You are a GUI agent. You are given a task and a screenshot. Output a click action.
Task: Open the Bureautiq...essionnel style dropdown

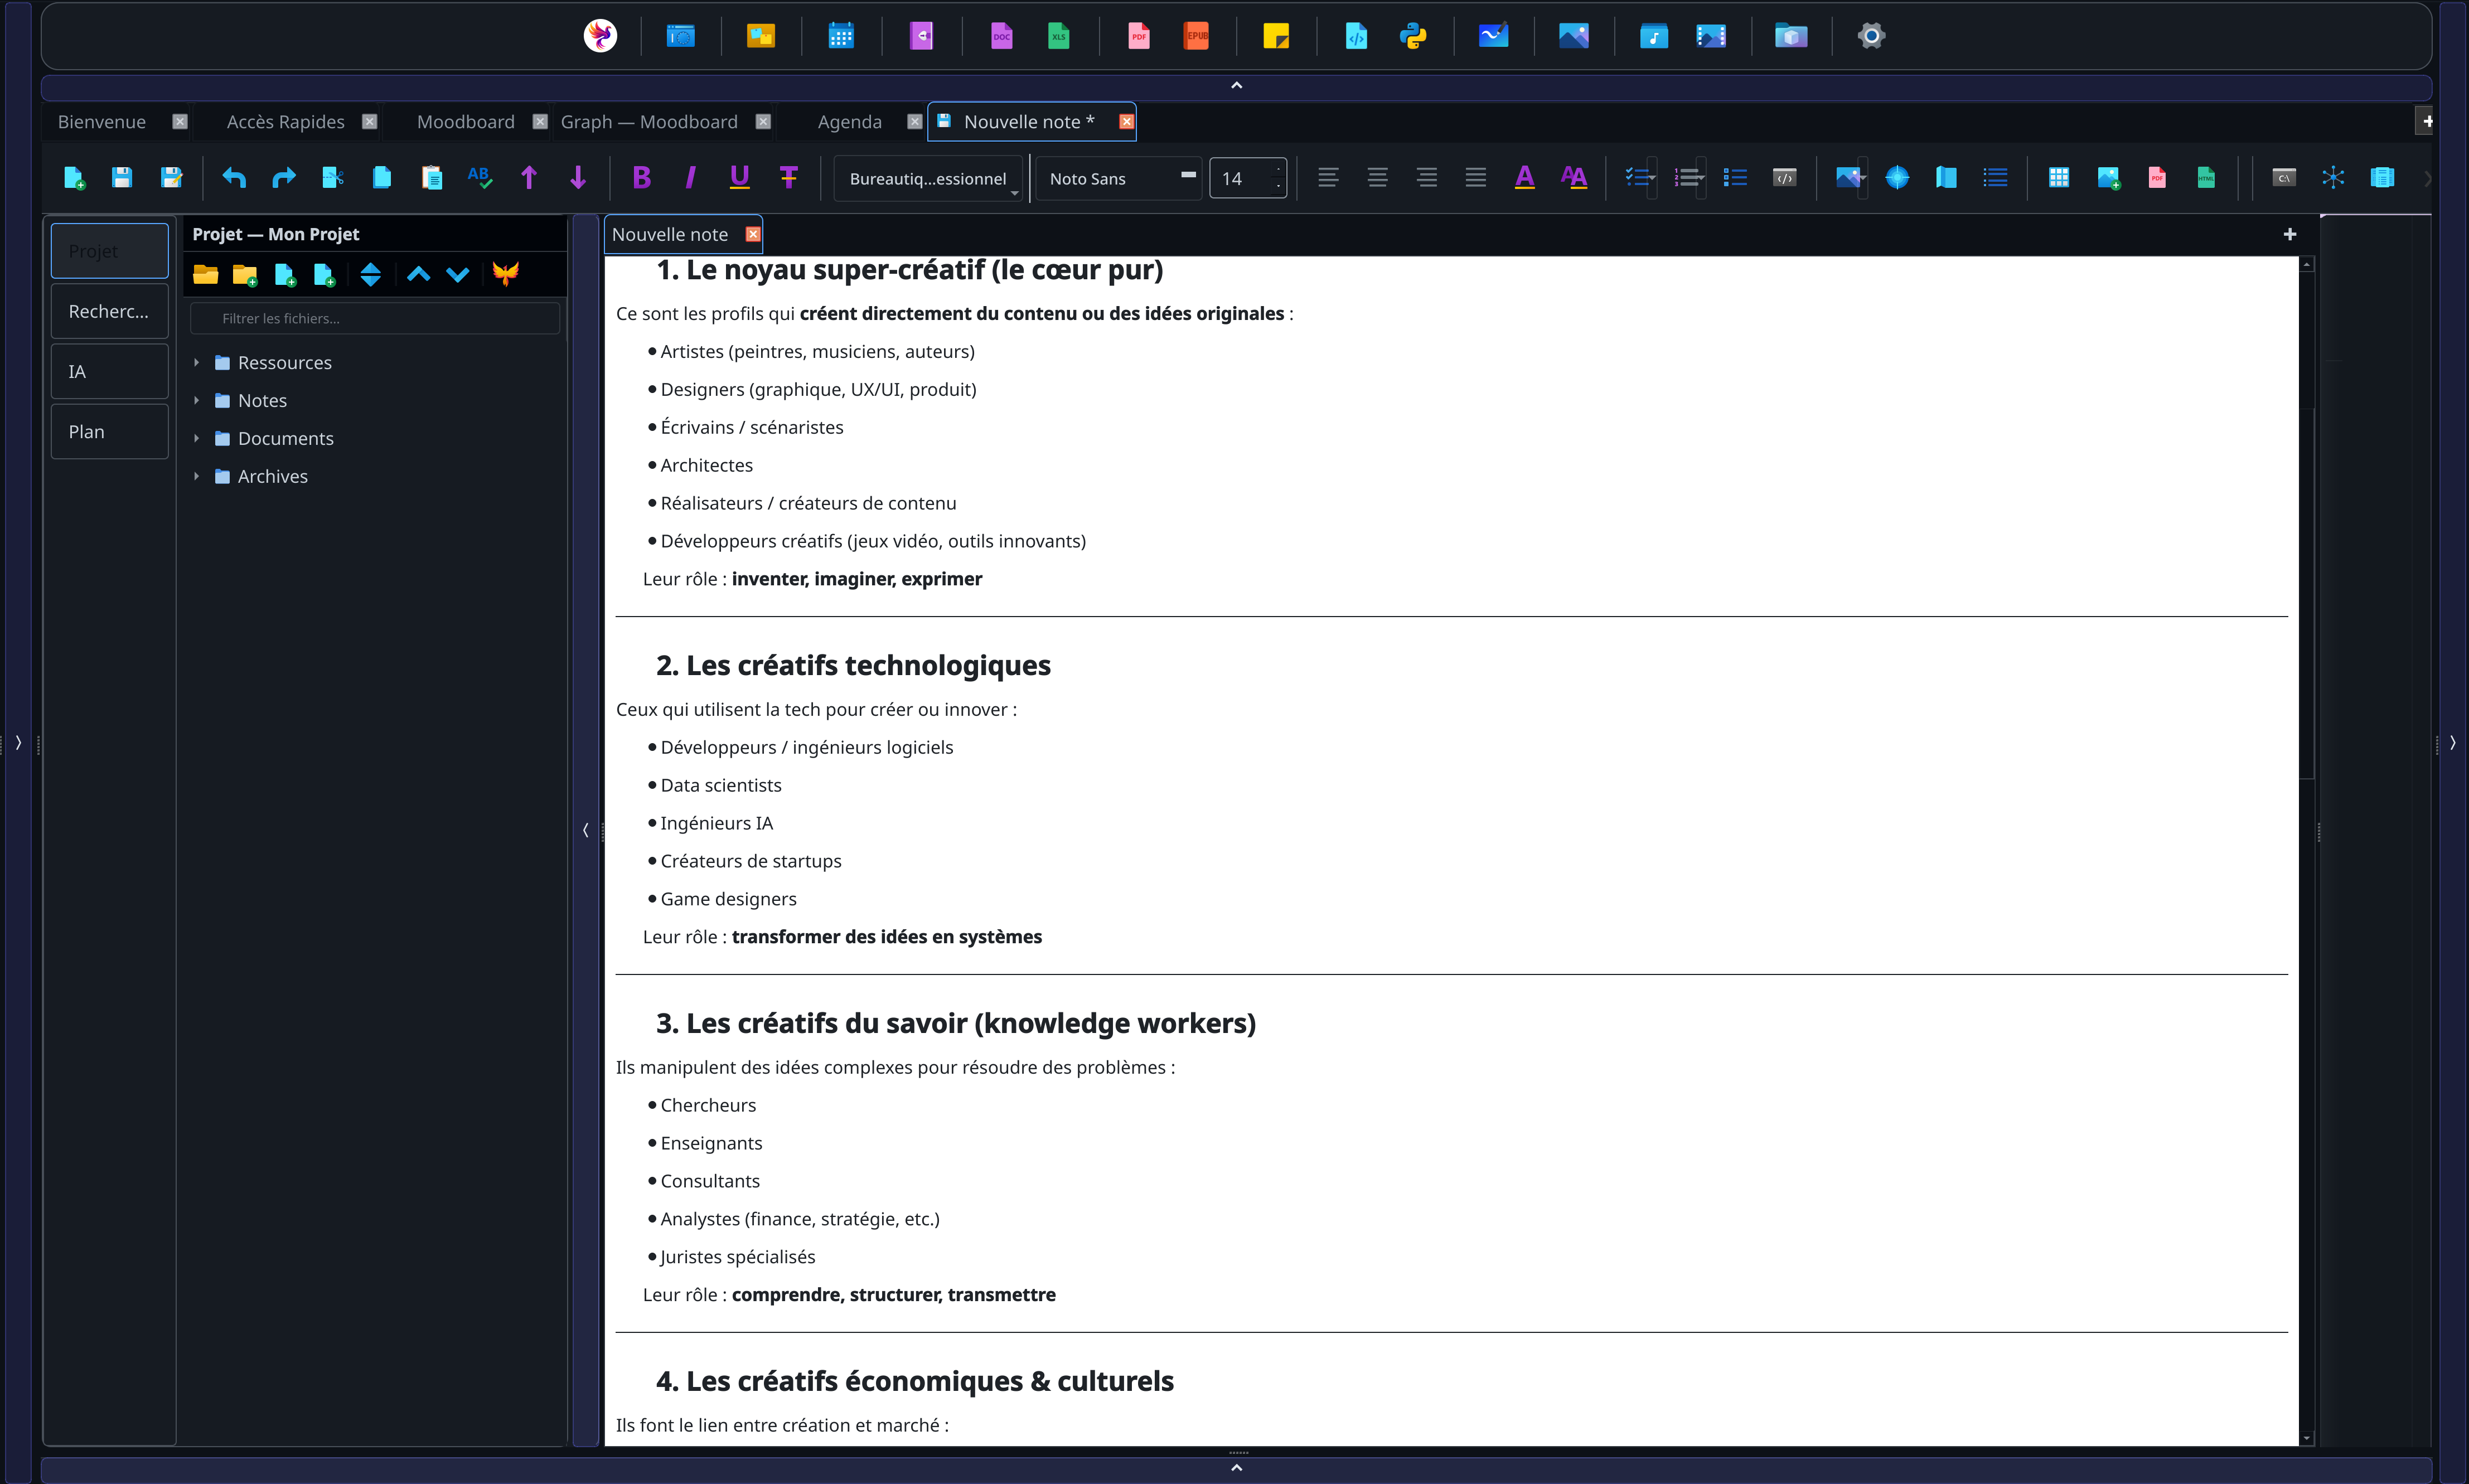click(x=928, y=179)
